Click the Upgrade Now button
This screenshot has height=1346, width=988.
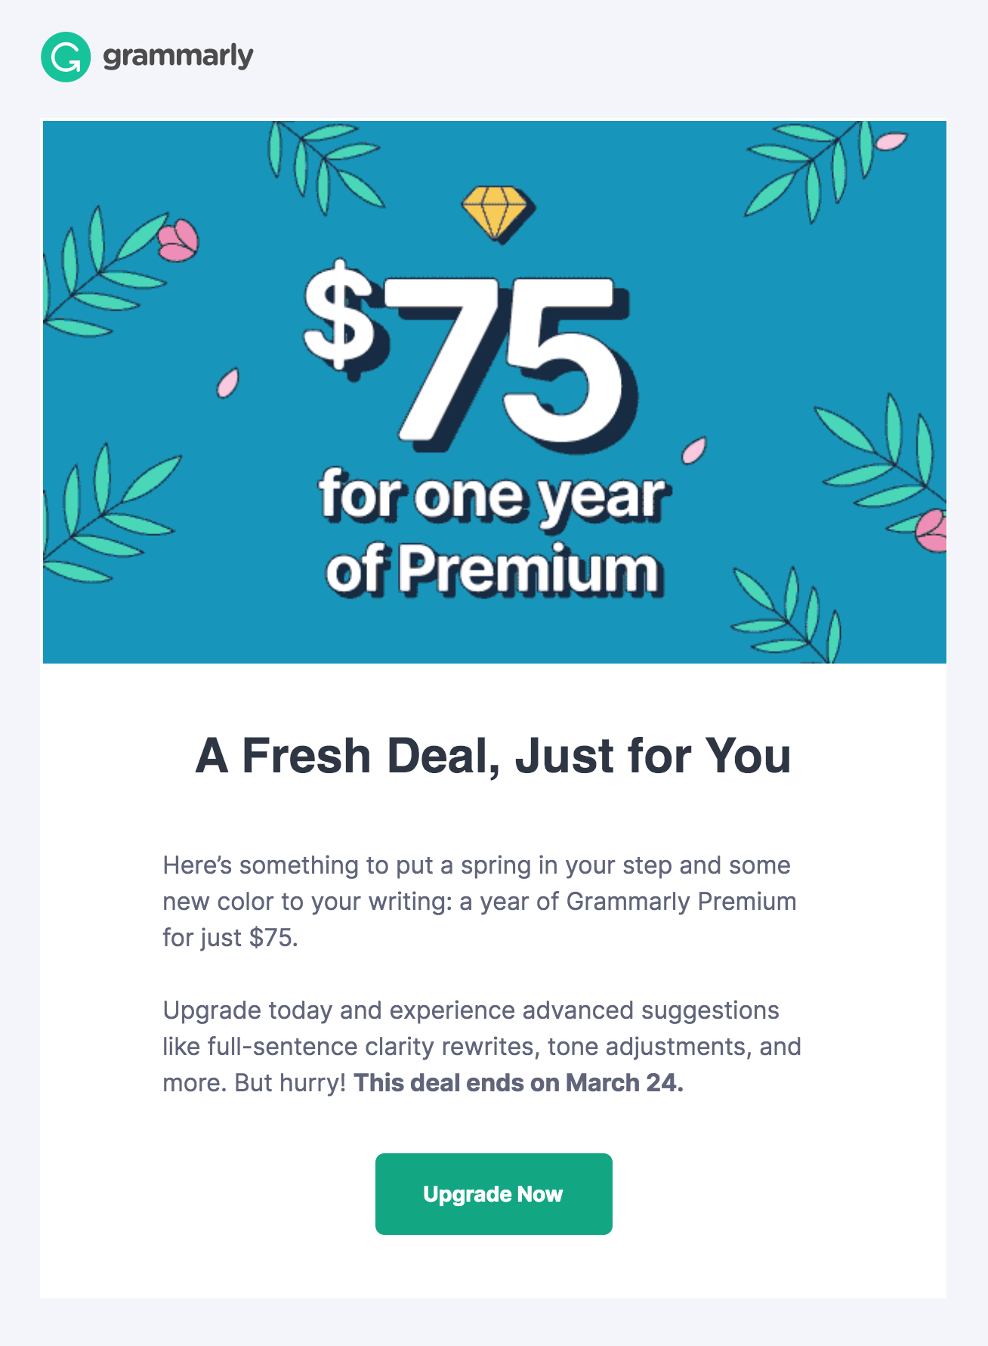[x=494, y=1194]
